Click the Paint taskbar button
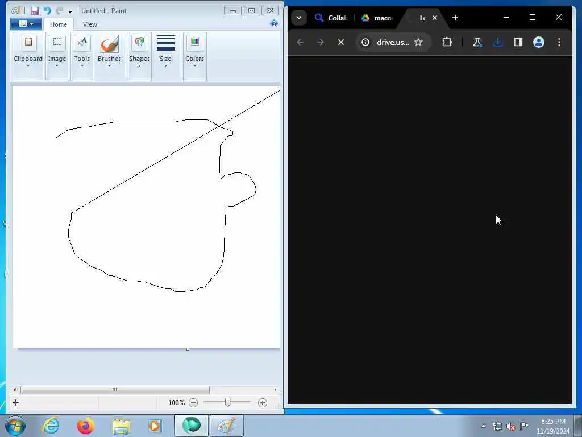 click(227, 426)
